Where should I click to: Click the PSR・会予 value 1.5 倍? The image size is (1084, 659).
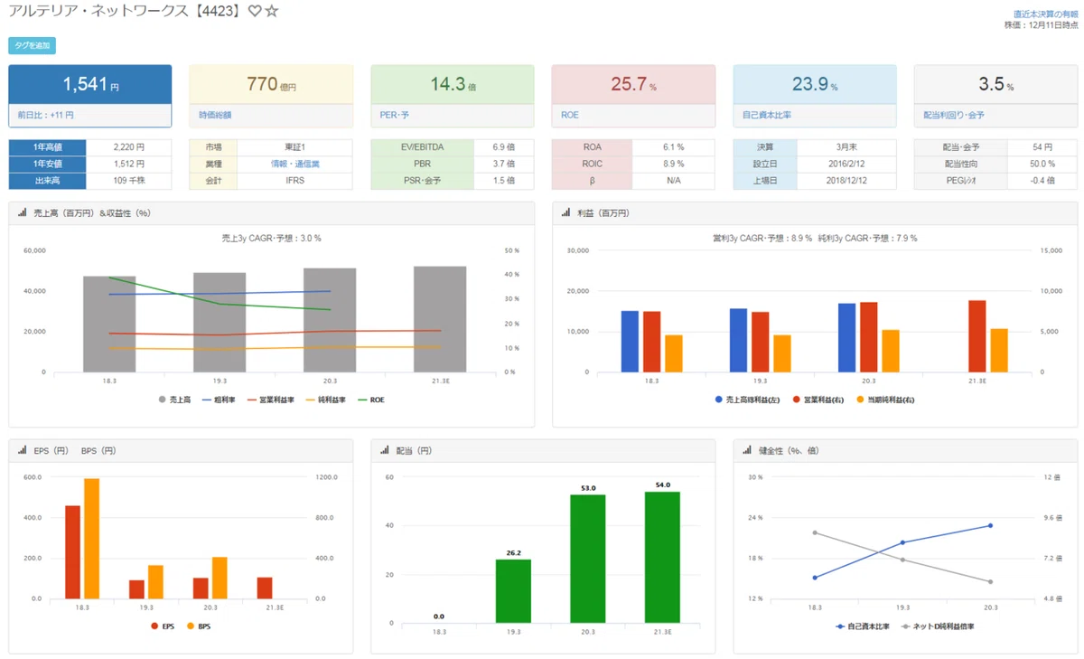tap(503, 181)
